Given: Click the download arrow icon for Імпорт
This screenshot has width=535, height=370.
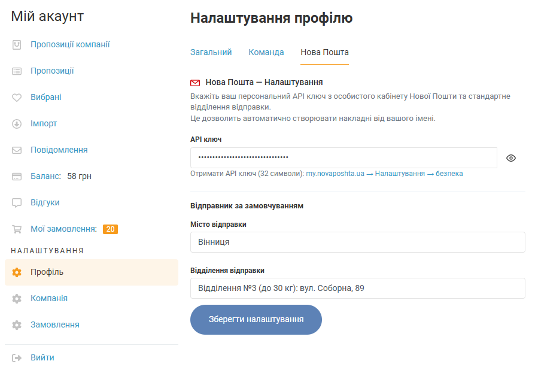Looking at the screenshot, I should click(17, 124).
